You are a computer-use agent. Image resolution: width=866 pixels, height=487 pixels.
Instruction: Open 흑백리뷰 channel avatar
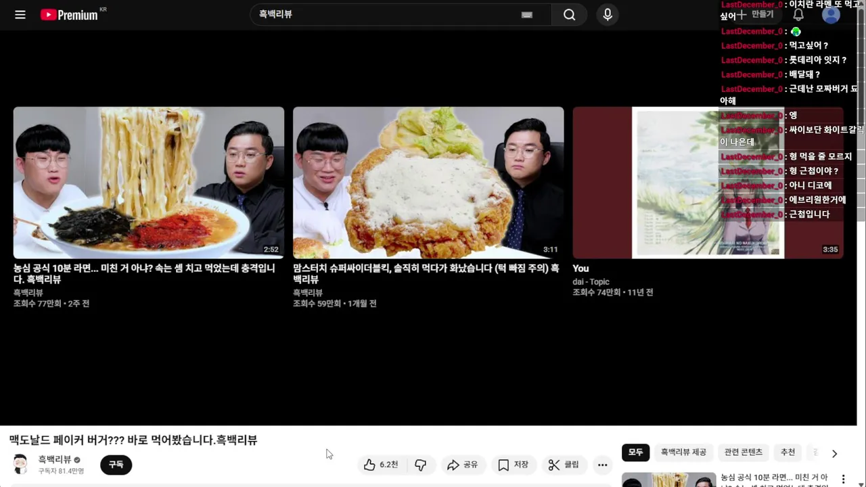click(21, 464)
